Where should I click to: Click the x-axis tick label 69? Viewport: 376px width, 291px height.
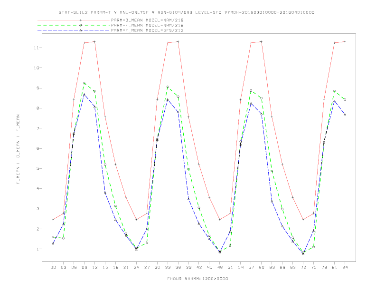[293, 267]
